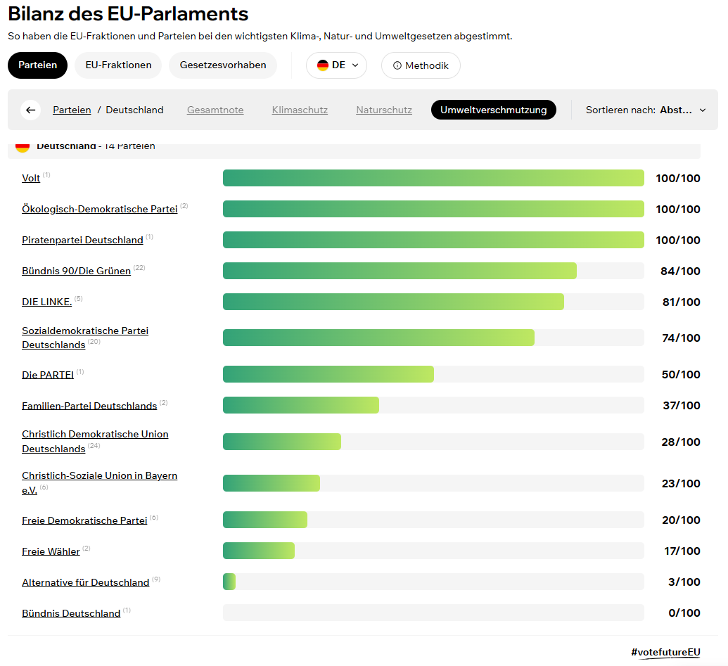The width and height of the screenshot is (728, 666).
Task: Open the Freie Wähler link
Action: tap(51, 551)
